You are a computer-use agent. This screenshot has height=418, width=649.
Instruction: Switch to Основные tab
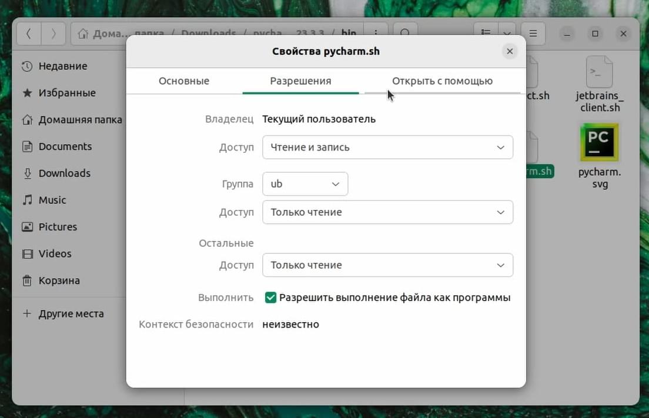pyautogui.click(x=184, y=81)
